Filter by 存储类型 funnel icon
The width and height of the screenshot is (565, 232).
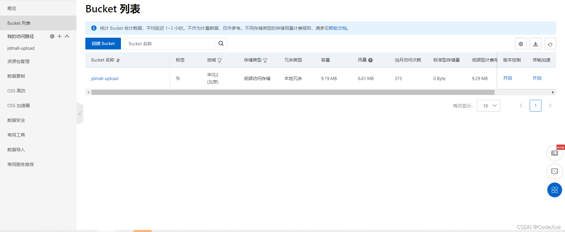(265, 60)
